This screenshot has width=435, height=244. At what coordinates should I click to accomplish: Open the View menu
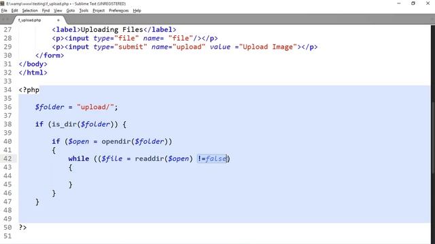click(x=58, y=11)
